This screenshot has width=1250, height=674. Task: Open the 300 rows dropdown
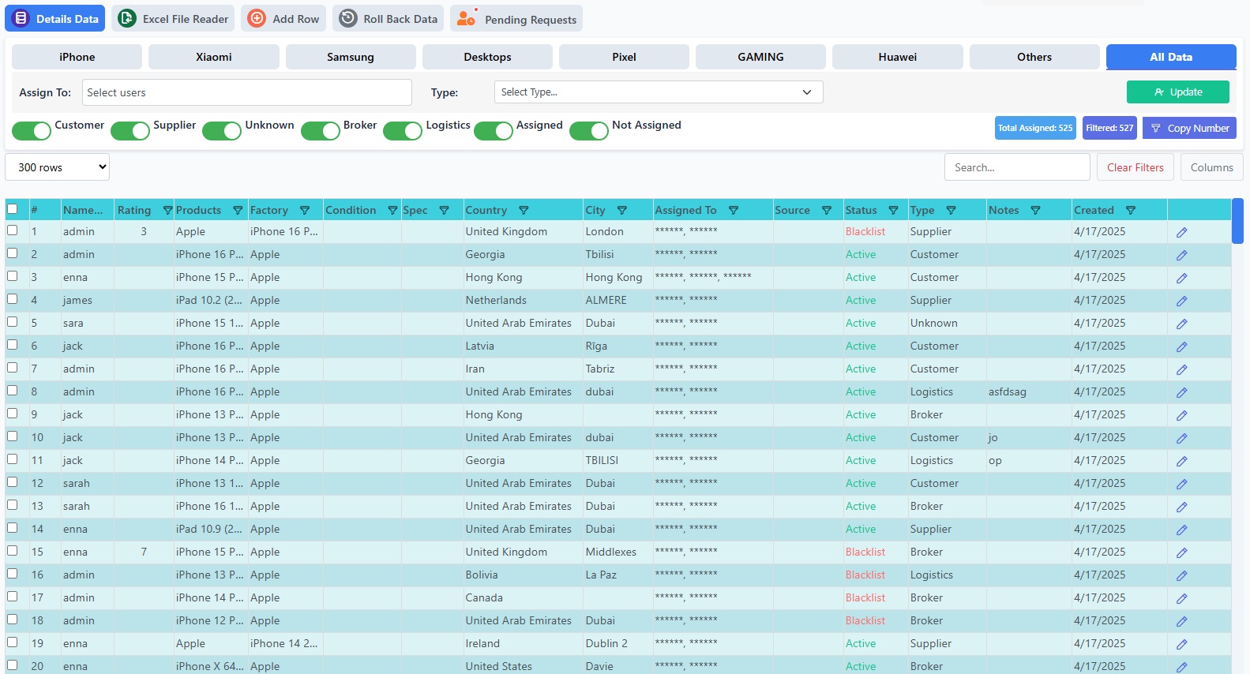point(57,167)
